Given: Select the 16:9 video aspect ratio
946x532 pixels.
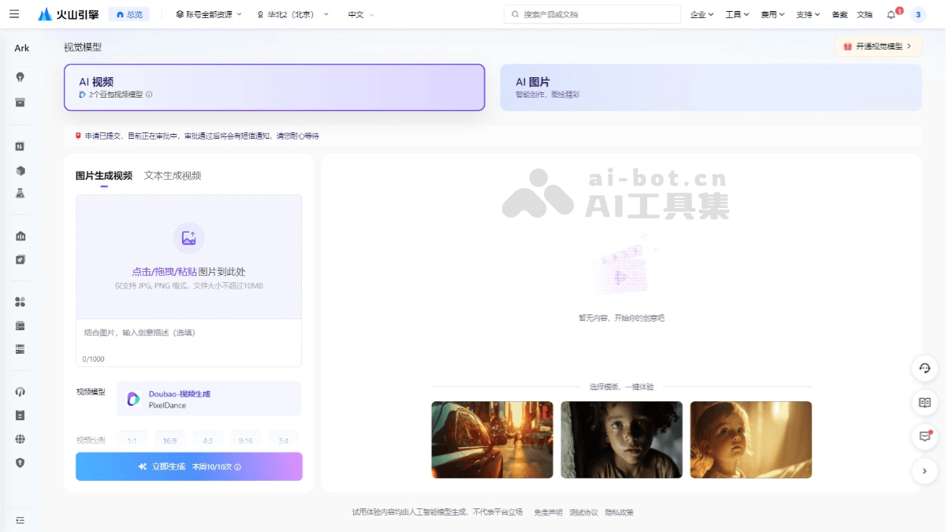Looking at the screenshot, I should click(170, 440).
